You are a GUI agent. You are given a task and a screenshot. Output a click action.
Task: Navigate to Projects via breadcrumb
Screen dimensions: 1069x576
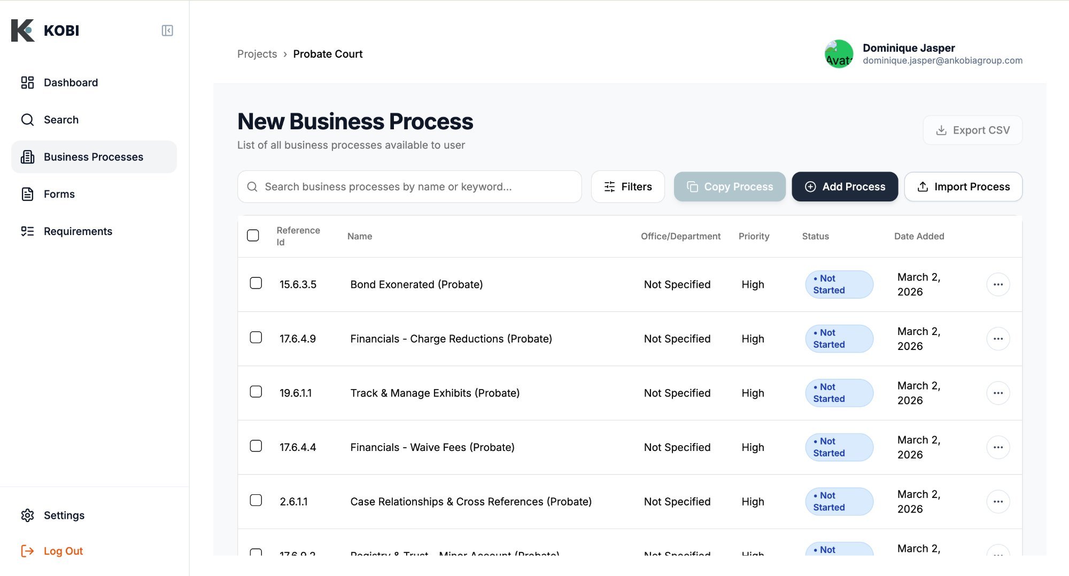coord(257,53)
